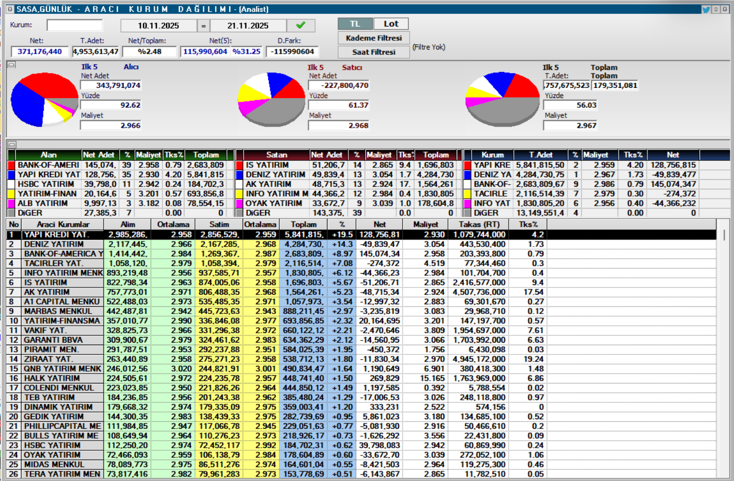Screen dimensions: 734x481
Task: Open the start date 10.11.2025 field
Action: tap(158, 26)
